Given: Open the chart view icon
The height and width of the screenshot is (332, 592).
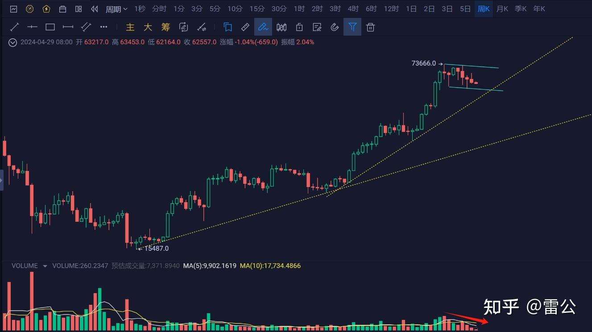Looking at the screenshot, I should (13, 9).
